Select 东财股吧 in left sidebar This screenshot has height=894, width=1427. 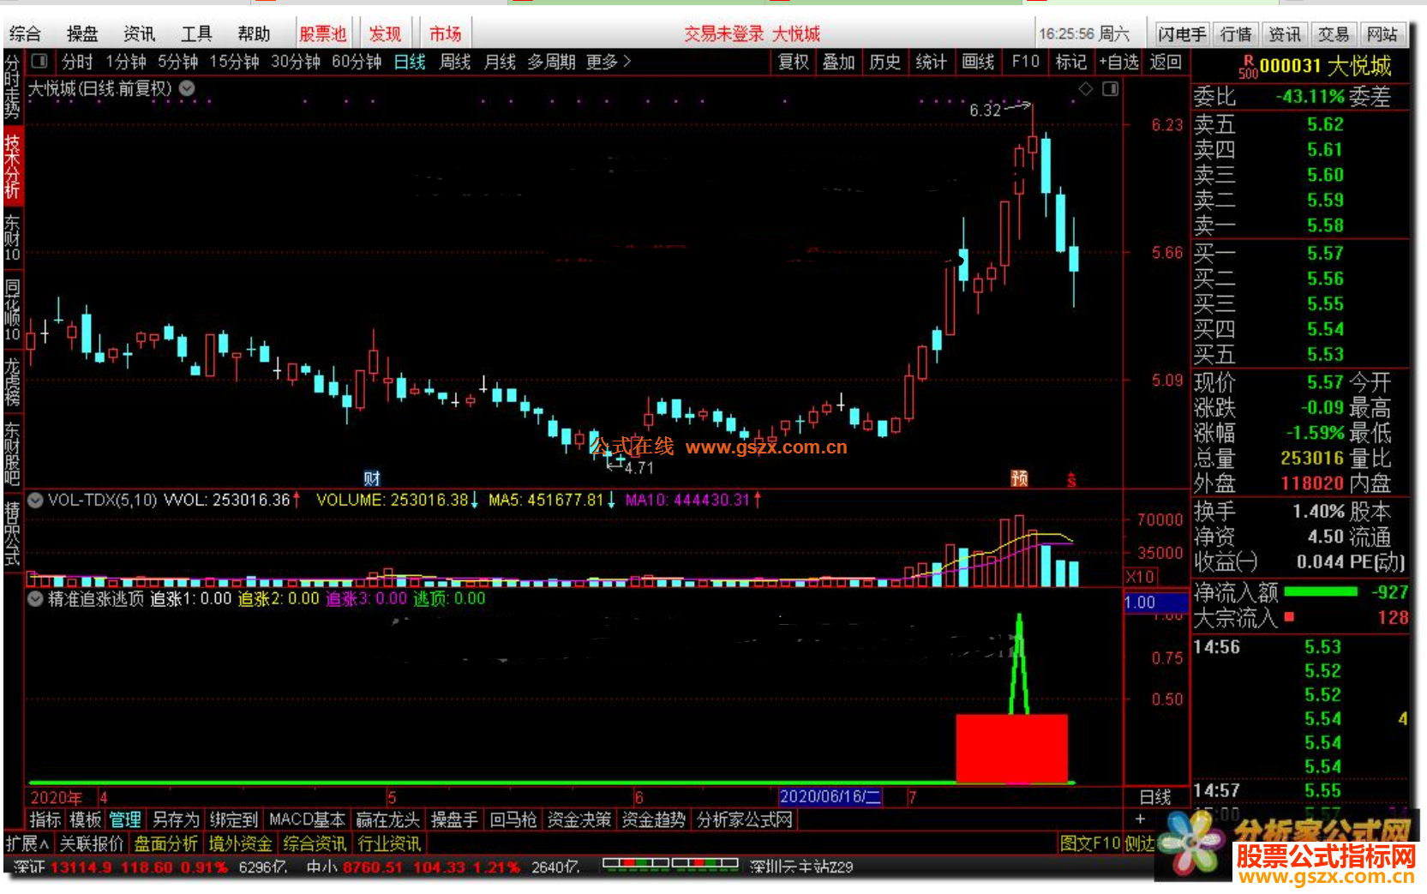(12, 453)
